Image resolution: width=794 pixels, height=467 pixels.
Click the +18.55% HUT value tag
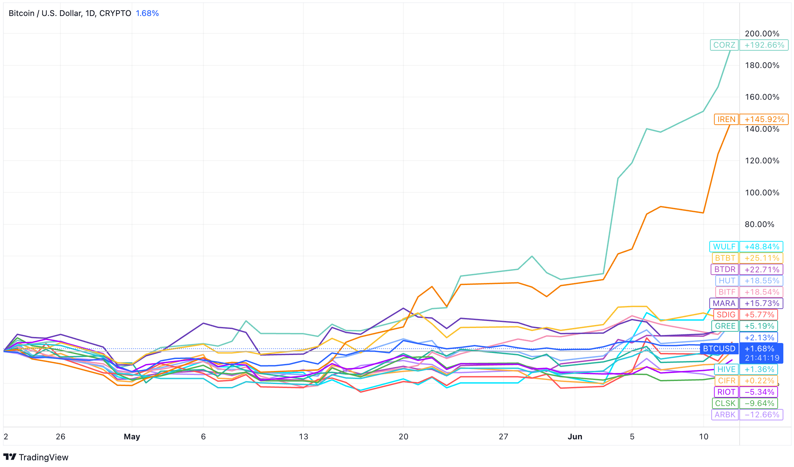pos(761,281)
